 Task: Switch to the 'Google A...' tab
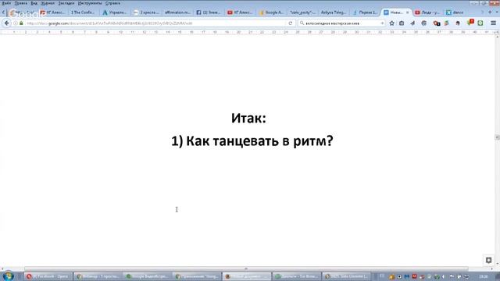[x=271, y=12]
